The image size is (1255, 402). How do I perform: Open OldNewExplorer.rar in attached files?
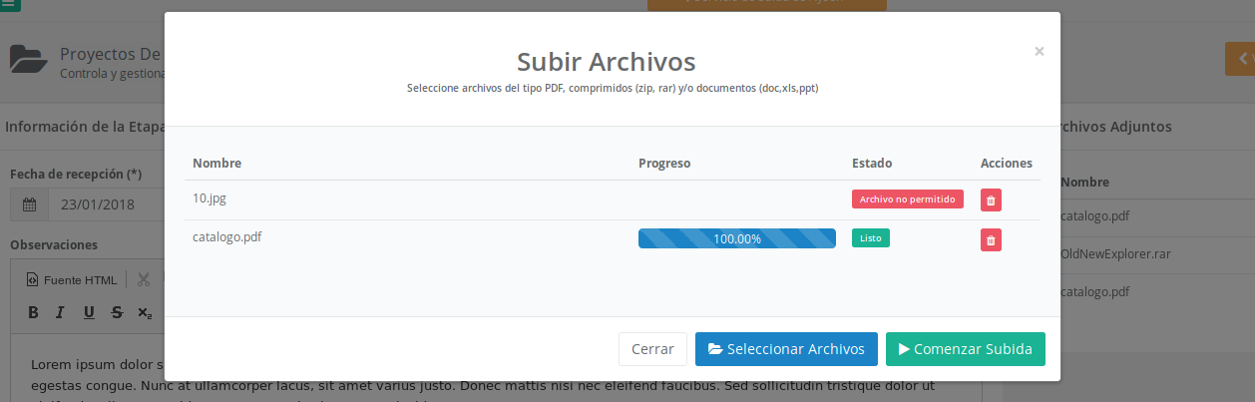click(1115, 253)
